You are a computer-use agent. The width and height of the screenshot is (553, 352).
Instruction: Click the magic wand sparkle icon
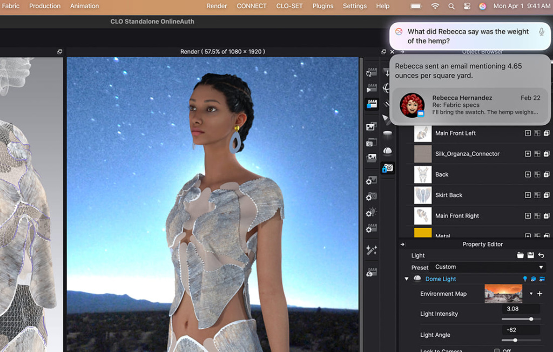pos(372,250)
